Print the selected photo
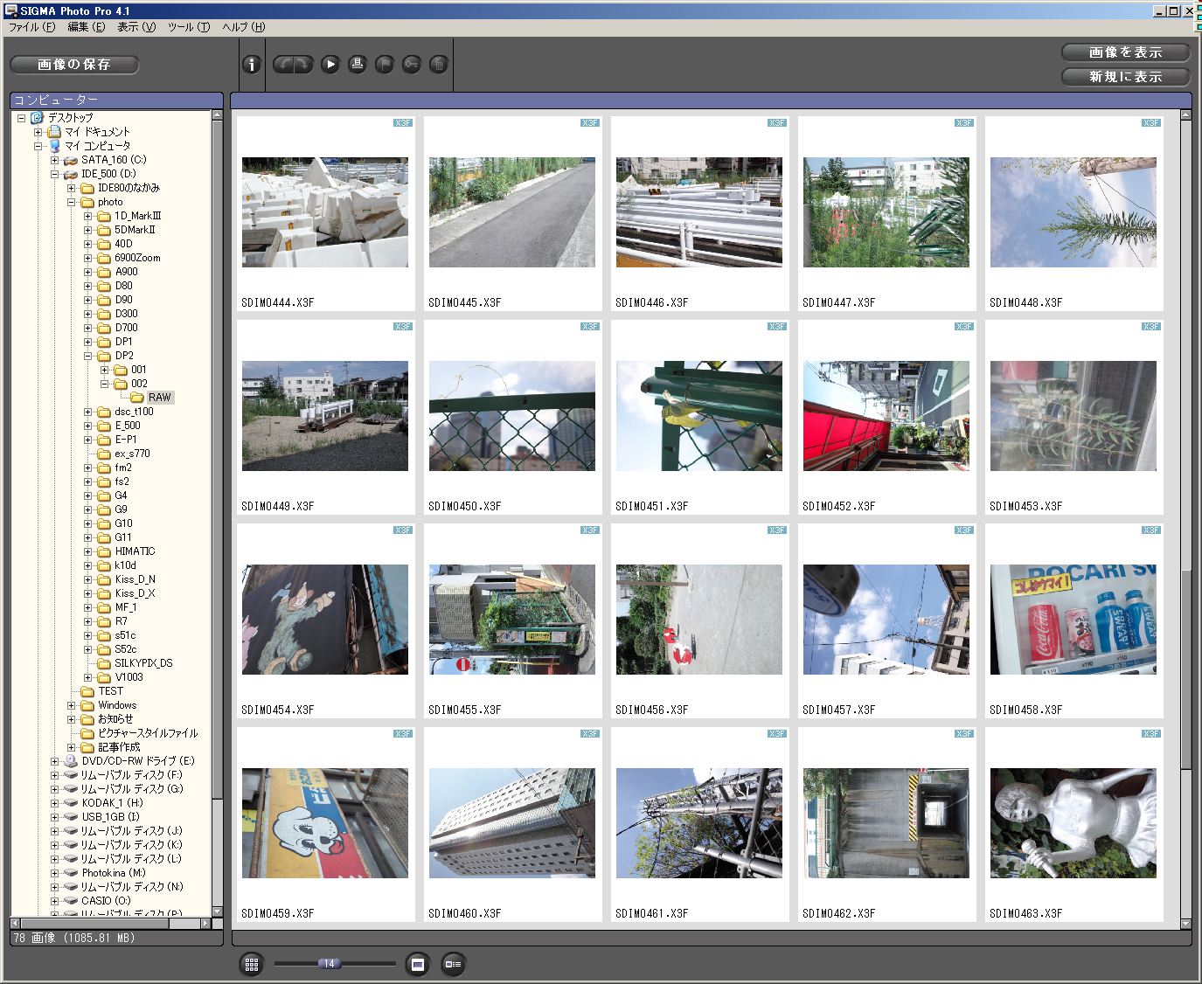The image size is (1202, 984). pos(357,64)
